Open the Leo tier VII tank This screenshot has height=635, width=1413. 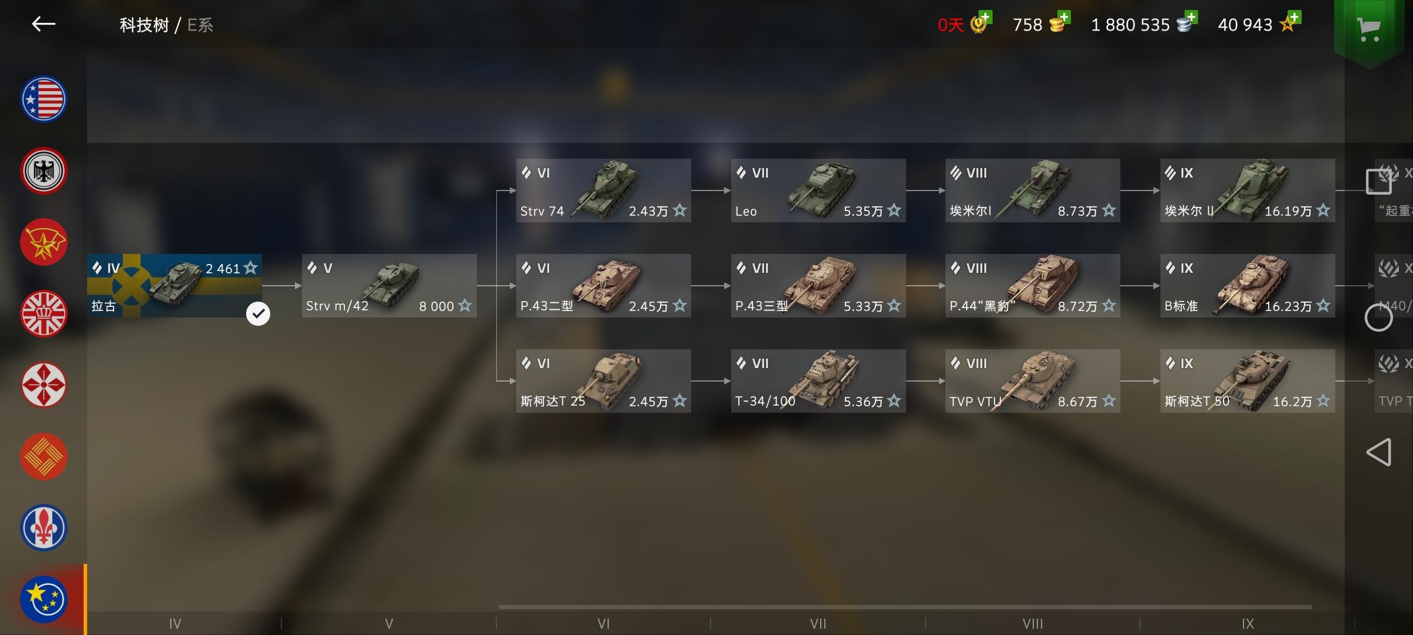tap(818, 190)
